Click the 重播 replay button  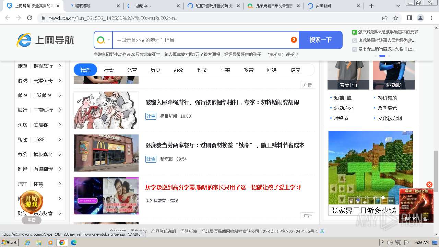click(32, 220)
